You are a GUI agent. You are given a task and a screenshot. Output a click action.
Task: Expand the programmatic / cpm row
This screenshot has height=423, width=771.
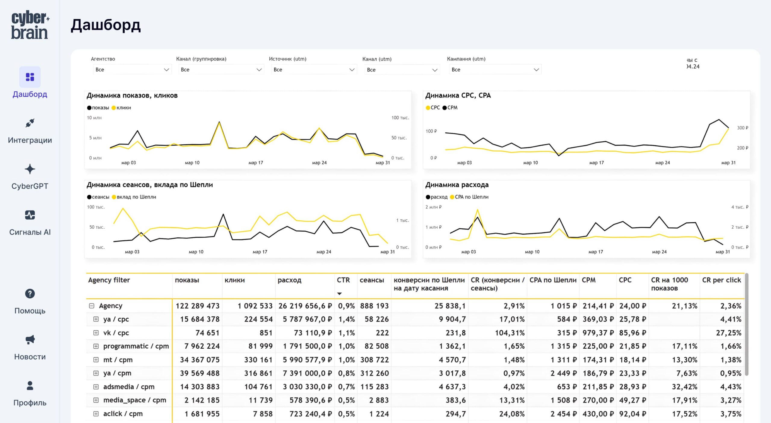(x=96, y=346)
